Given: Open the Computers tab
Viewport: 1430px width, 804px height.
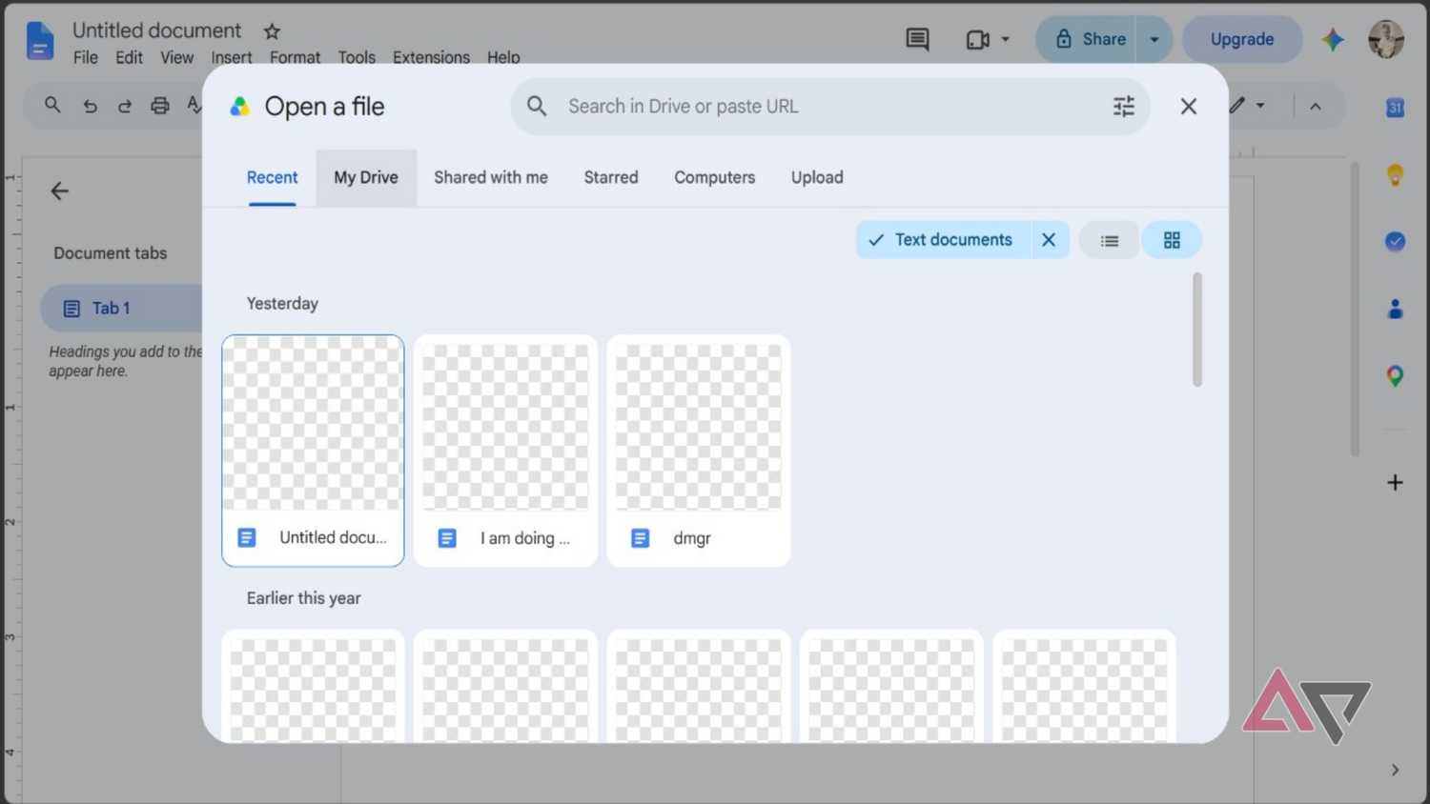Looking at the screenshot, I should pyautogui.click(x=715, y=178).
